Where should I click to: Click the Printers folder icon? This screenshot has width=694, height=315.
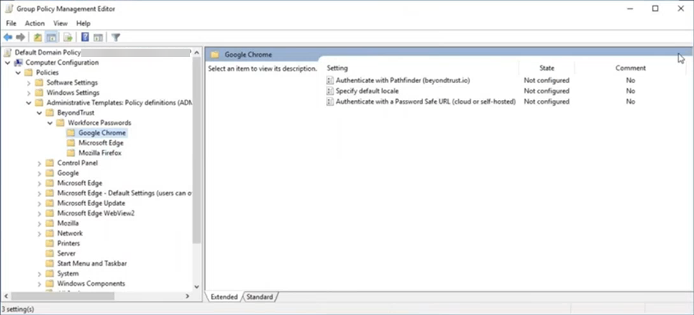[50, 243]
